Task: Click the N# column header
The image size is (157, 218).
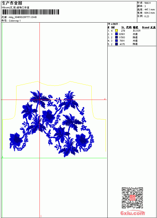Action: [x=113, y=27]
